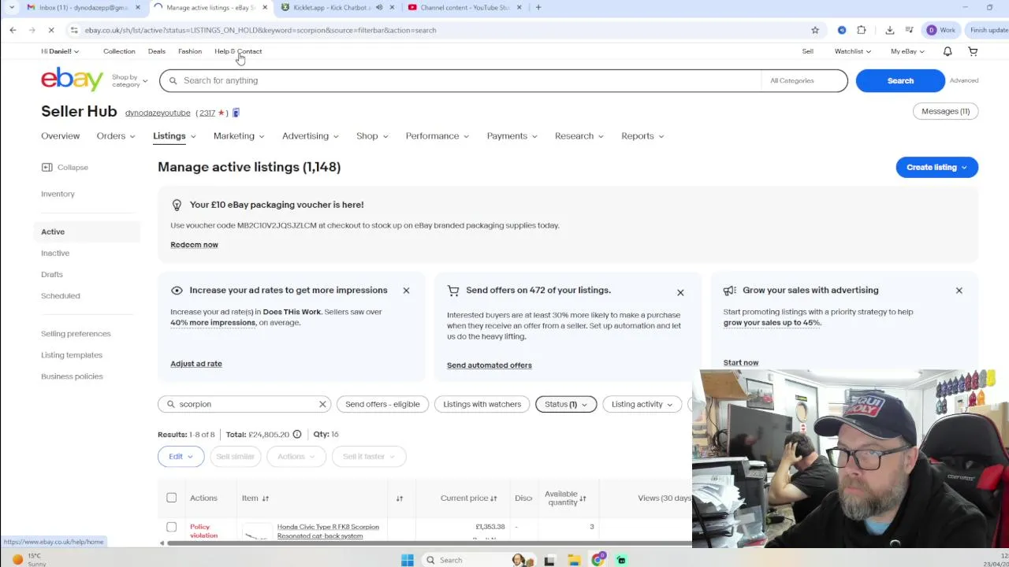Viewport: 1009px width, 567px height.
Task: Open Drafts in the sidebar
Action: point(52,274)
